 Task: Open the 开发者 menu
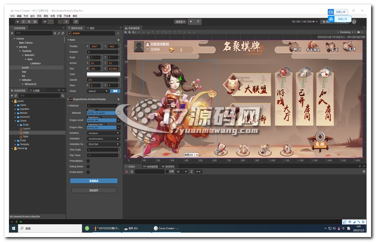[x=67, y=16]
